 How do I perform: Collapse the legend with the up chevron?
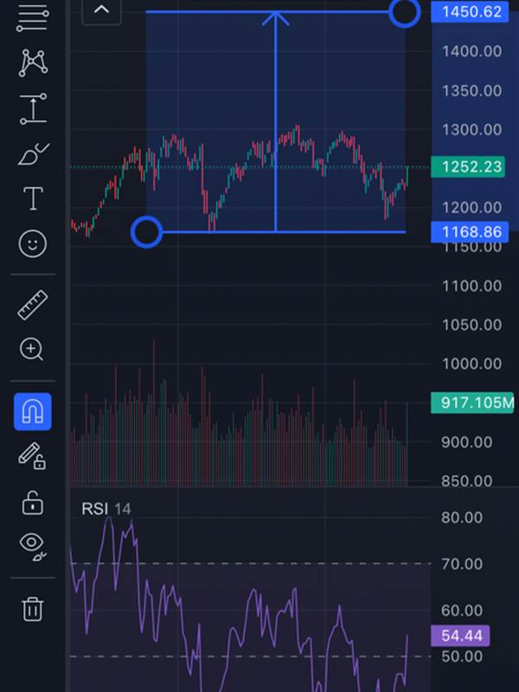click(x=101, y=10)
